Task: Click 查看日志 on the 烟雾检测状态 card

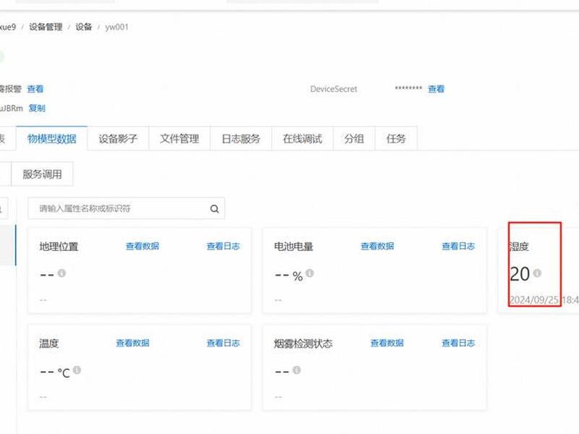Action: click(x=458, y=343)
